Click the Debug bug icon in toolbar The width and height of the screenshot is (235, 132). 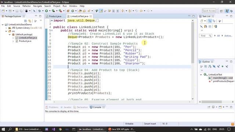pos(40,11)
